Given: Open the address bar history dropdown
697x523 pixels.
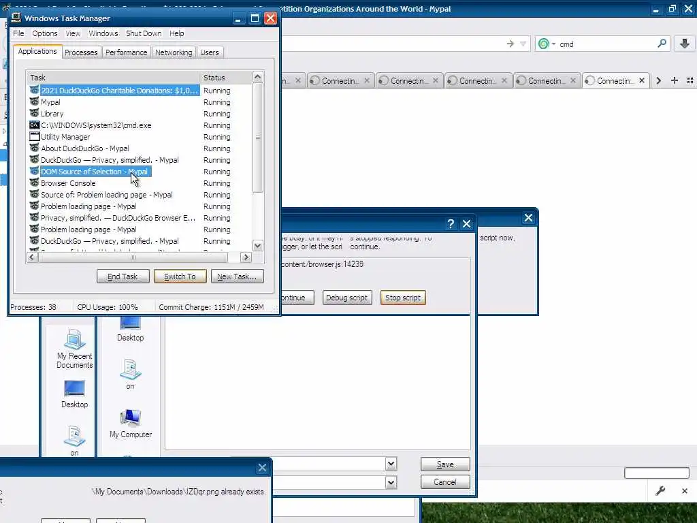Looking at the screenshot, I should [523, 44].
